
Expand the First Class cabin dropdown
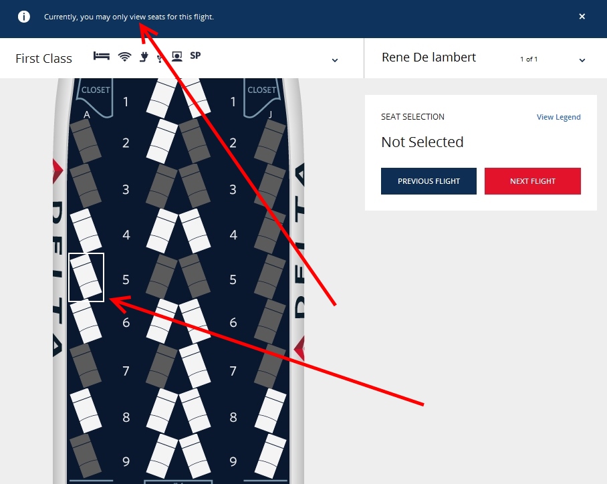[335, 60]
